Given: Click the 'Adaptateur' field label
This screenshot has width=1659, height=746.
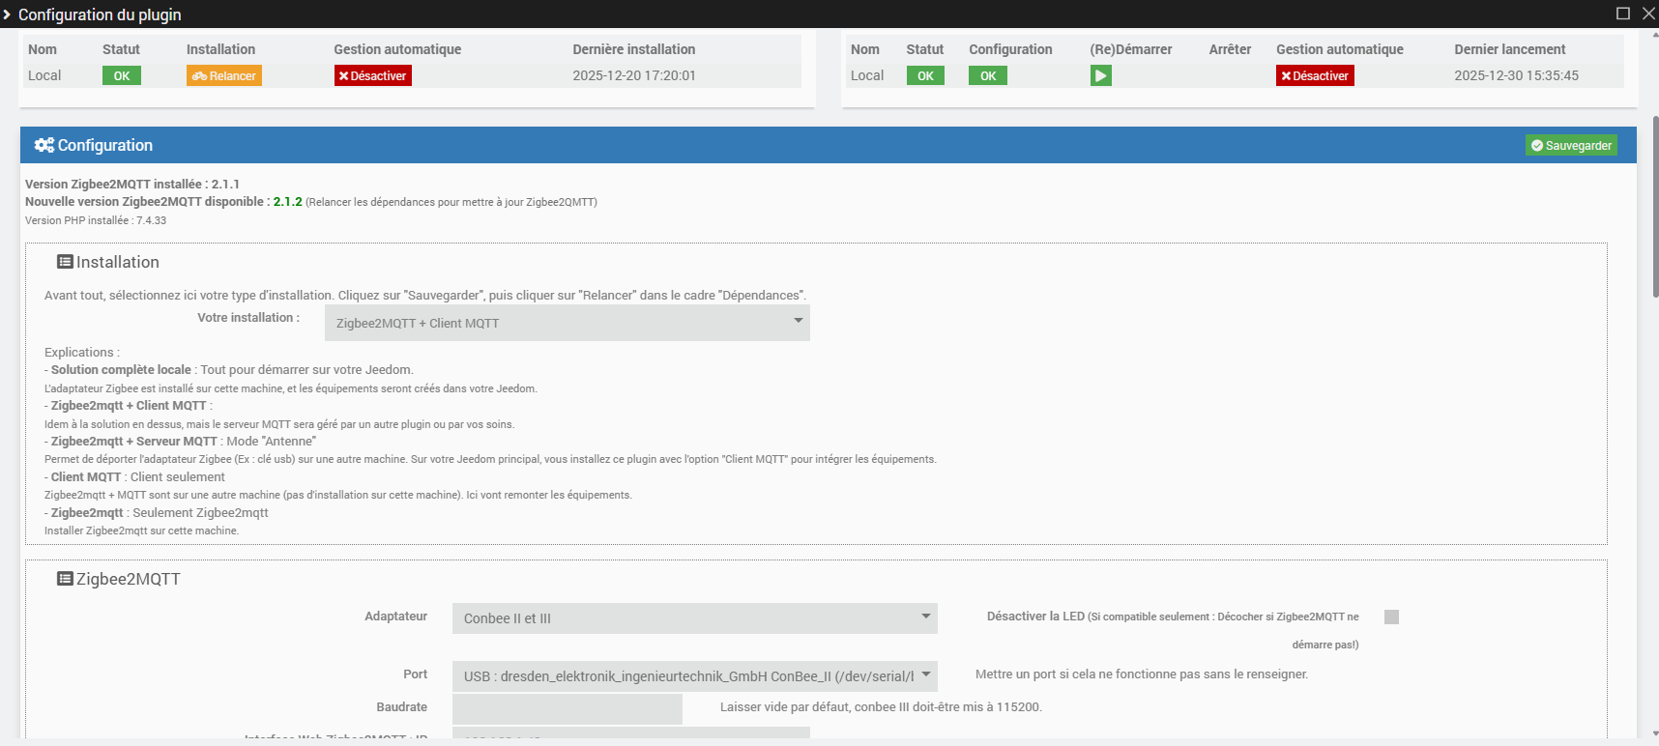Looking at the screenshot, I should tap(396, 617).
